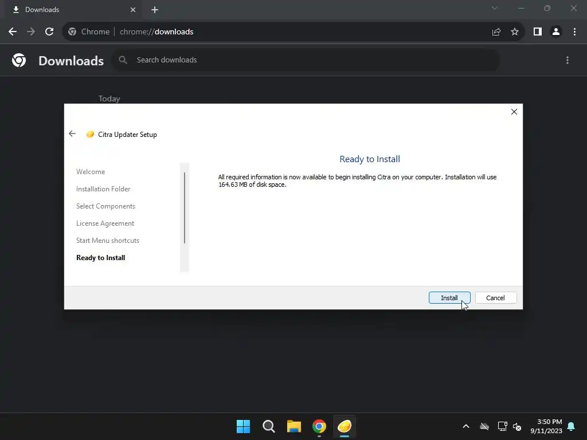Viewport: 587px width, 440px height.
Task: Open the Downloads page more actions menu
Action: (x=568, y=60)
